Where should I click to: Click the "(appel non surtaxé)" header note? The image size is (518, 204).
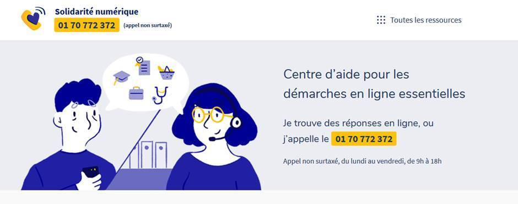coord(147,25)
